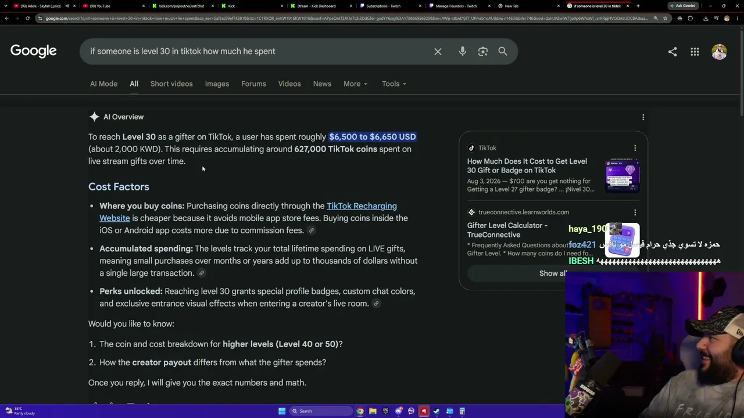Switch to Short videos results
Image resolution: width=744 pixels, height=418 pixels.
point(171,84)
